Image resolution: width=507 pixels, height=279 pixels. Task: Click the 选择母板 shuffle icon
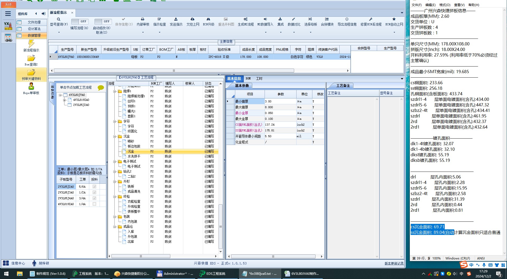(310, 19)
